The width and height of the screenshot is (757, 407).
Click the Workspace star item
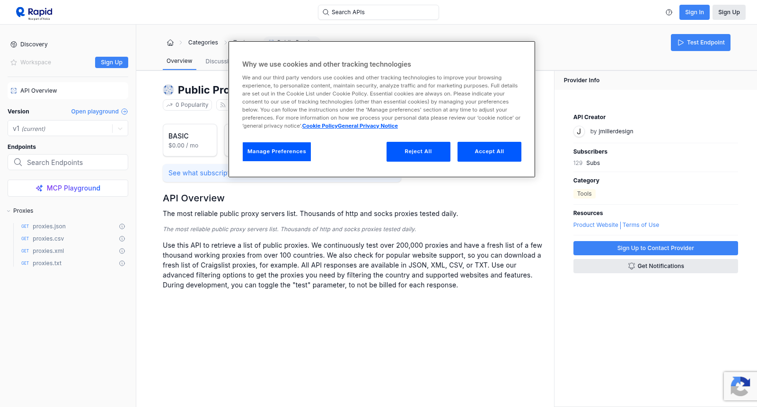pyautogui.click(x=31, y=62)
